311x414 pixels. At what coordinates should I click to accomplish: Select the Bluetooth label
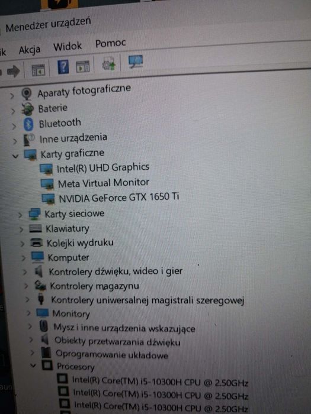[60, 123]
